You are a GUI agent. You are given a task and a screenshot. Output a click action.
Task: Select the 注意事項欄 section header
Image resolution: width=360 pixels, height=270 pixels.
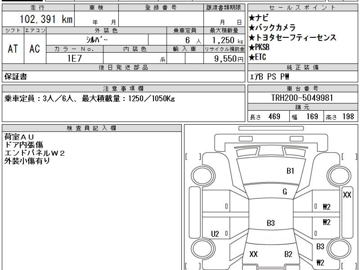pos(124,88)
